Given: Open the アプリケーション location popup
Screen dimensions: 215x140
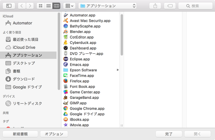Looking at the screenshot, I should 108,6.
